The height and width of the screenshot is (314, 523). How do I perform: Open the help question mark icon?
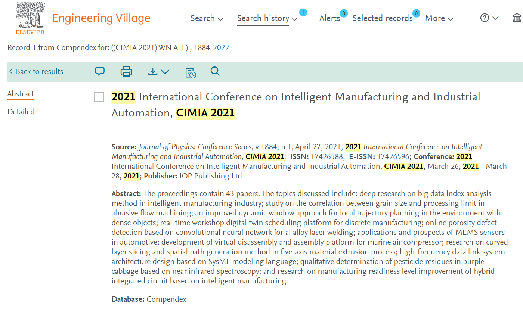click(485, 18)
